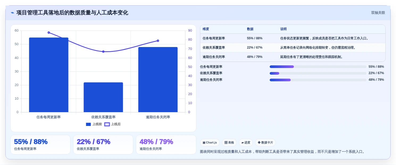This screenshot has width=396, height=165.
Task: Select the 55% / 88% stat card
Action: (40, 145)
